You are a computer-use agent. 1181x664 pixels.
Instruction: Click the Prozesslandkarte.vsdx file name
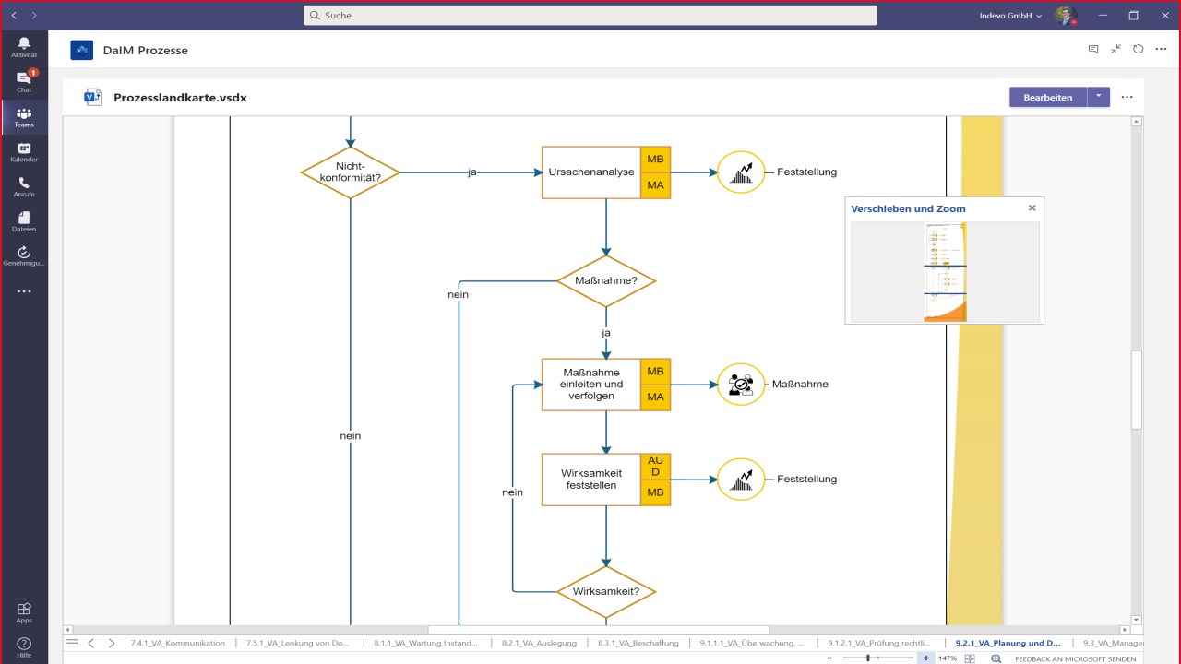[180, 97]
